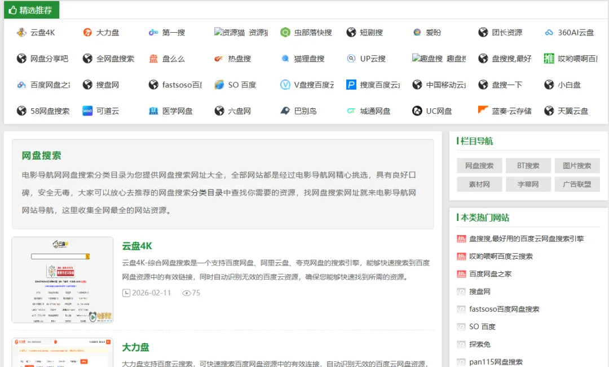Click the 2026-02-11 date text
Image resolution: width=609 pixels, height=367 pixels.
pyautogui.click(x=152, y=293)
